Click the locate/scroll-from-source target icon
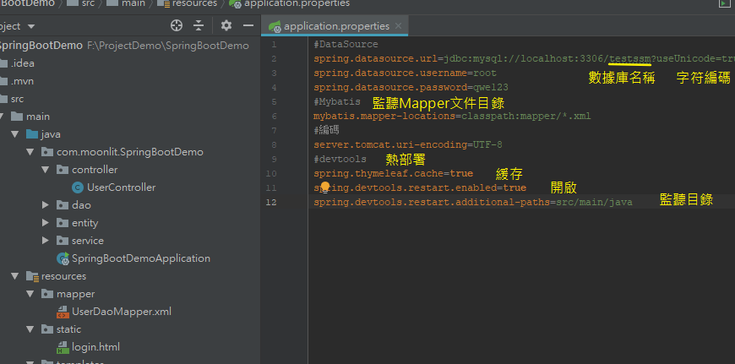The image size is (735, 364). pyautogui.click(x=177, y=26)
